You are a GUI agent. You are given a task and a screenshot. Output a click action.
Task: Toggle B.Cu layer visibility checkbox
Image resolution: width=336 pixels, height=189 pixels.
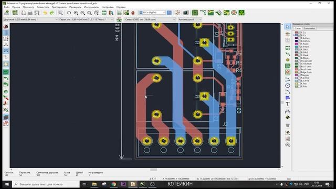(x=300, y=35)
